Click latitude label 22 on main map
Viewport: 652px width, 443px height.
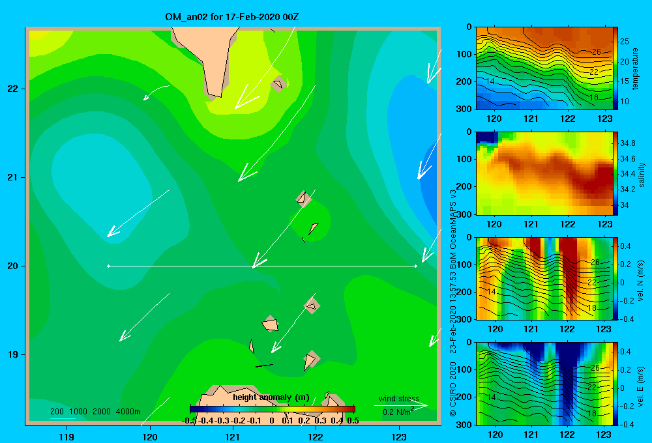pyautogui.click(x=13, y=89)
